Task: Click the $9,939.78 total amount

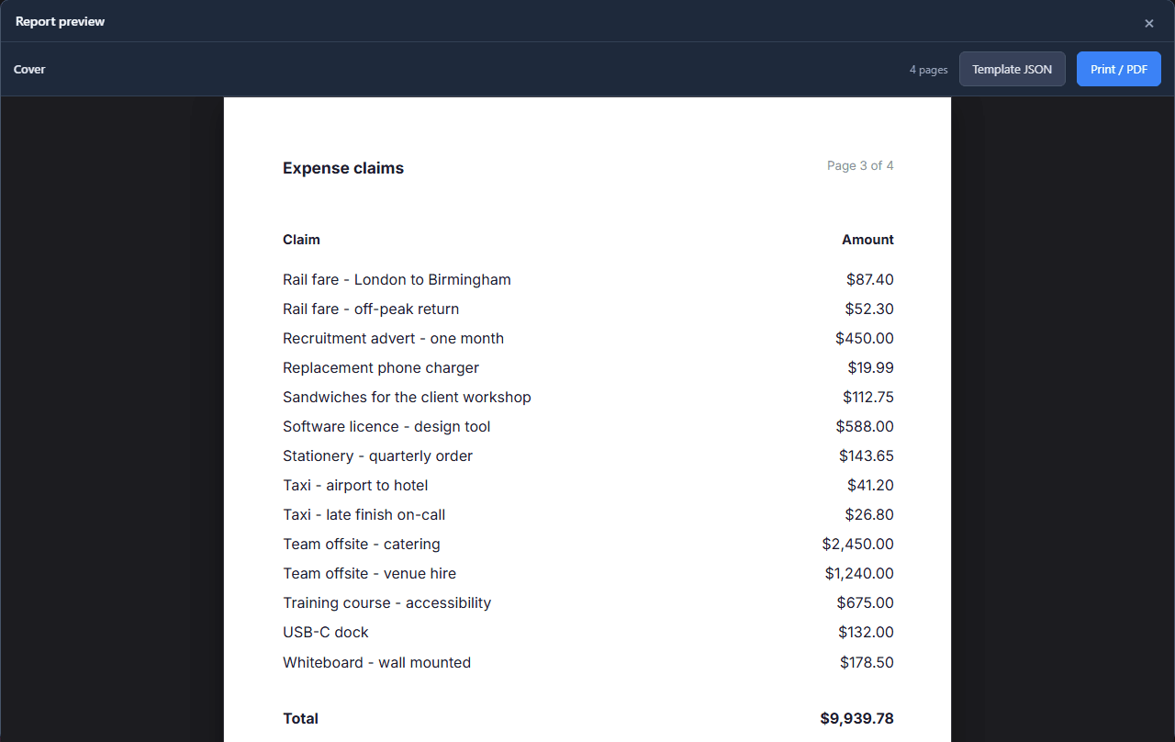Action: [857, 718]
